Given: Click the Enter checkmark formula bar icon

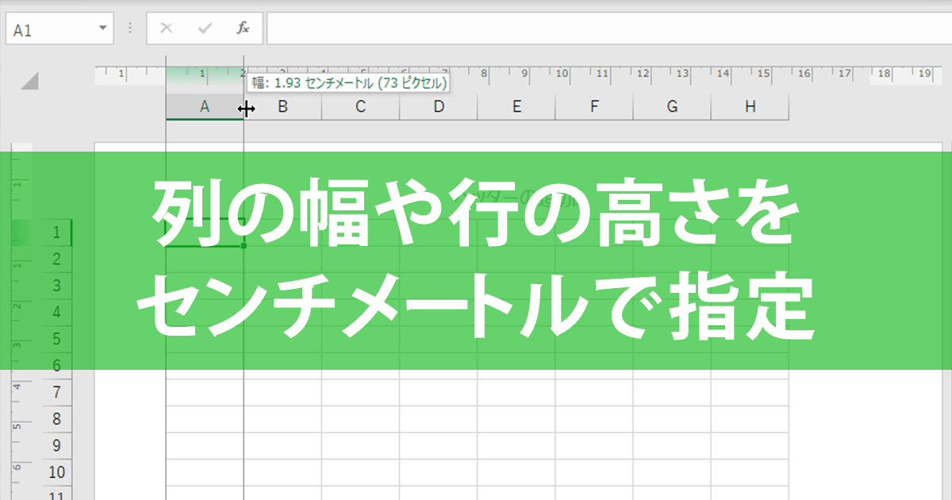Looking at the screenshot, I should [x=205, y=29].
